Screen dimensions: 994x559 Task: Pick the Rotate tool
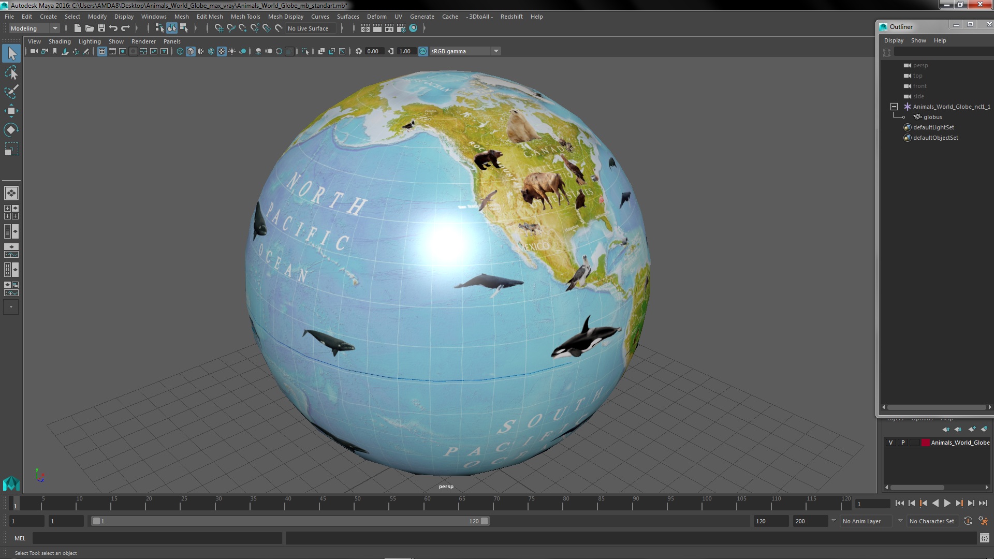coord(11,129)
